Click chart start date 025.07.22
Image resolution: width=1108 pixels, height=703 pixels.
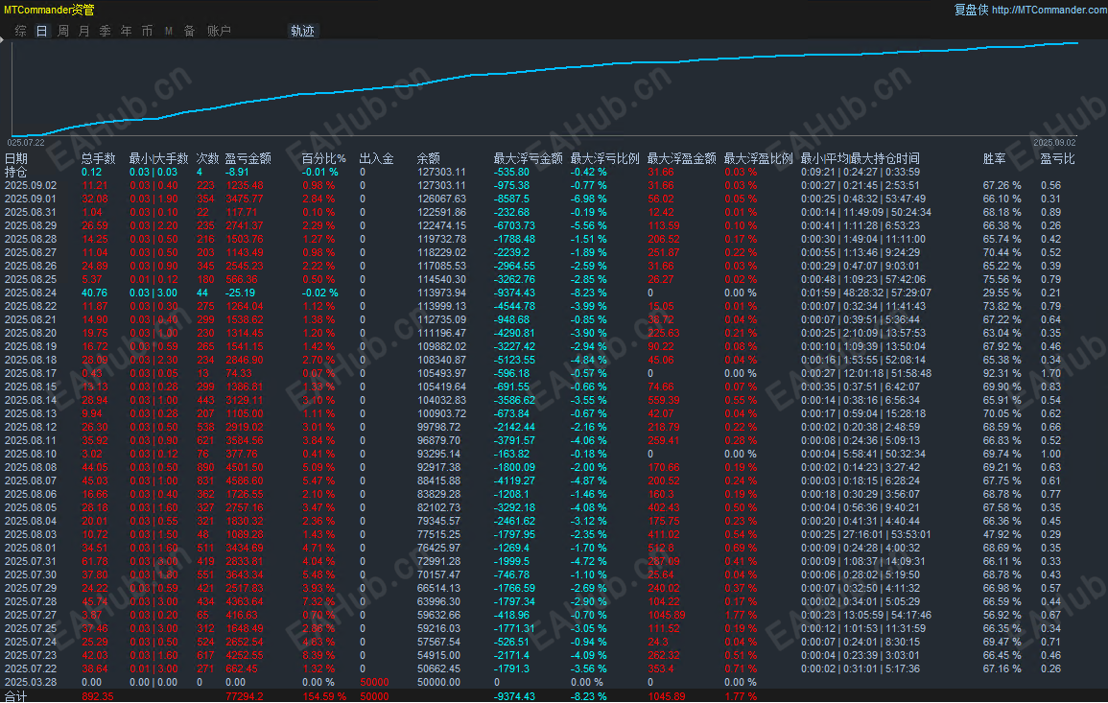pyautogui.click(x=26, y=143)
